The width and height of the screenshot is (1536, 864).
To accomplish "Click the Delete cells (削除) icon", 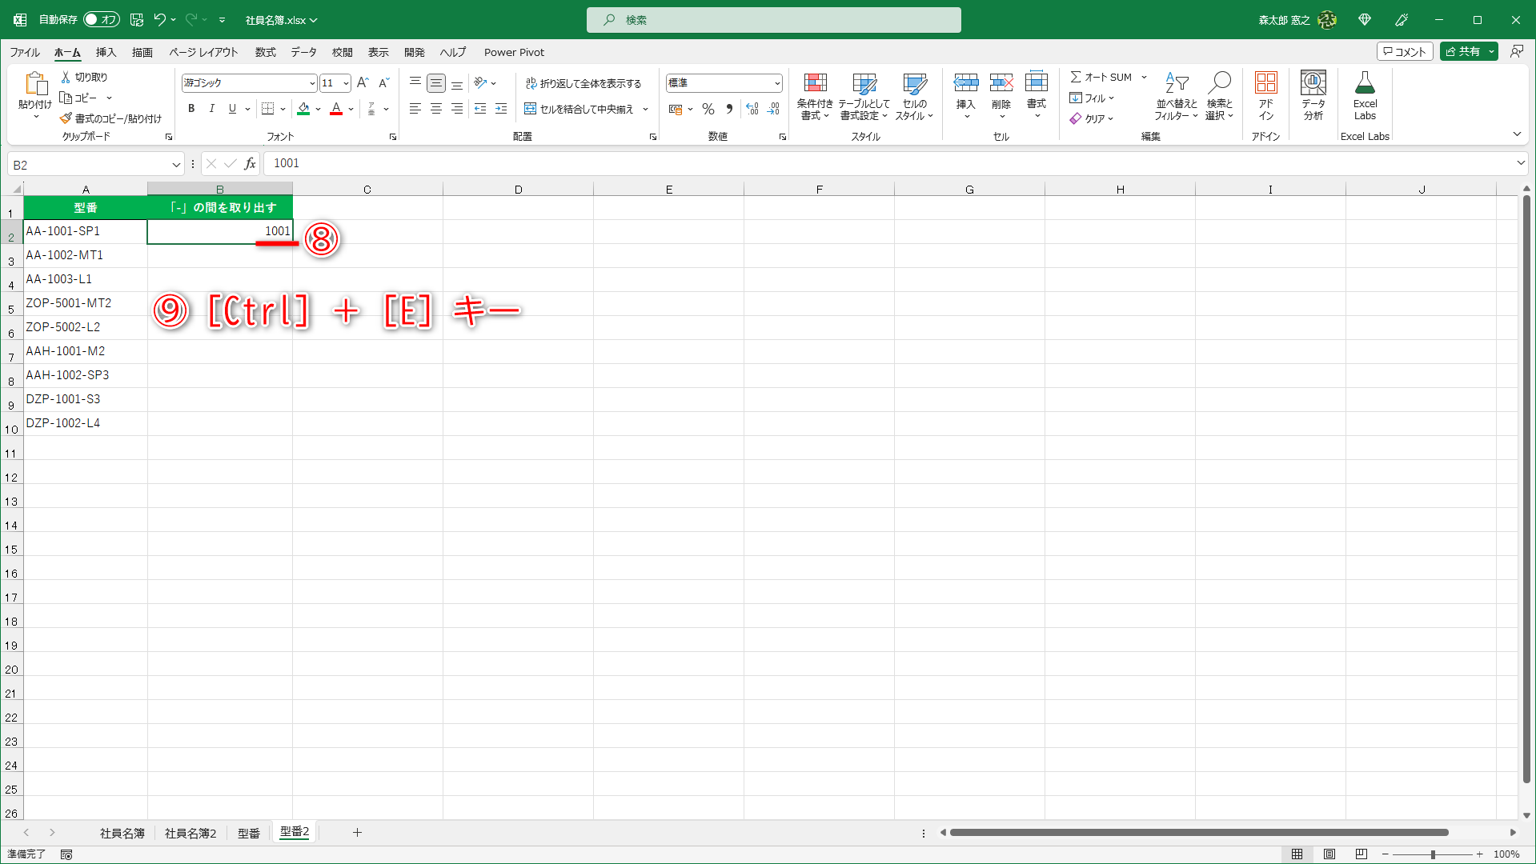I will (x=1001, y=82).
